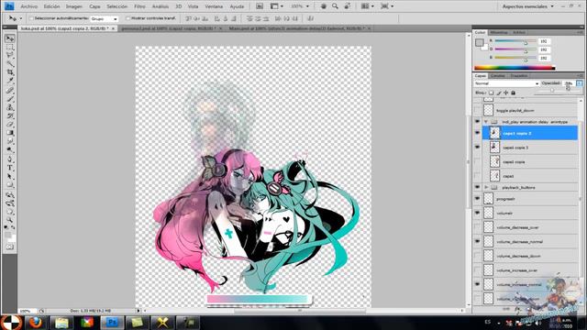Select the Move tool in the toolbox
587x330 pixels.
pyautogui.click(x=10, y=38)
